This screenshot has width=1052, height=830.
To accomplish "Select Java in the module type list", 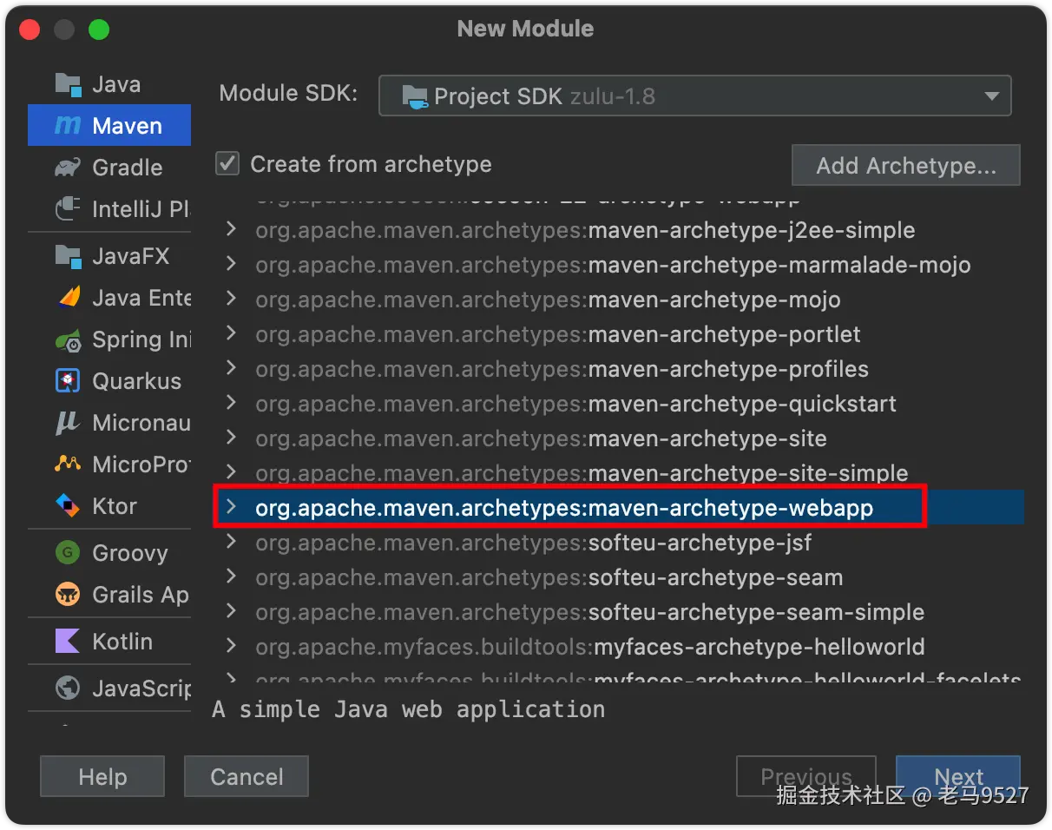I will click(x=116, y=84).
